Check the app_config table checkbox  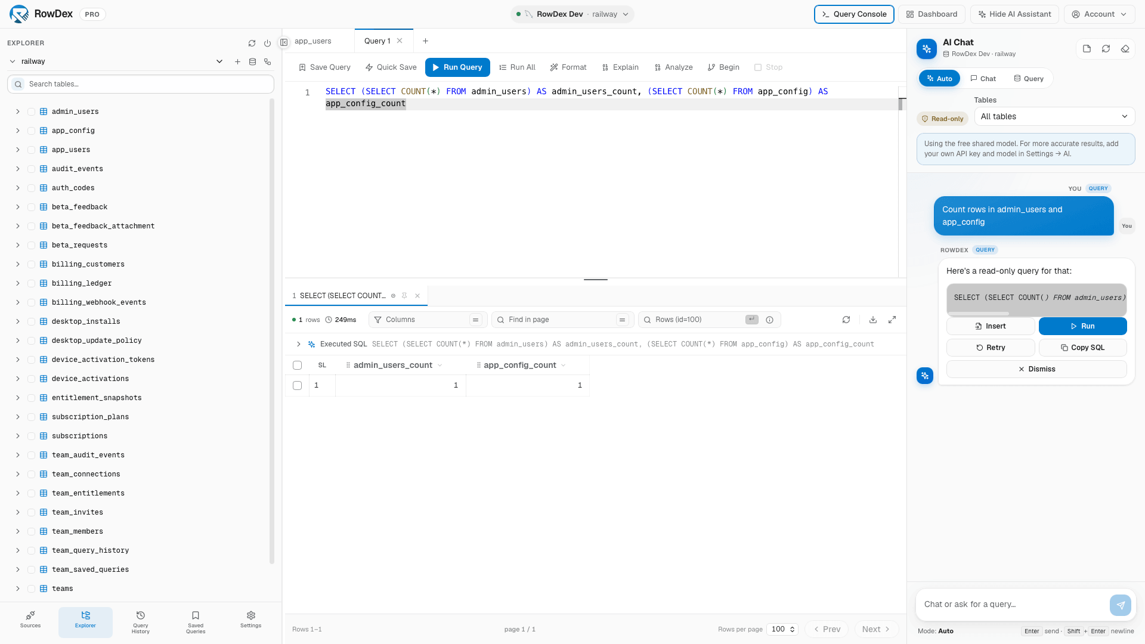(31, 131)
